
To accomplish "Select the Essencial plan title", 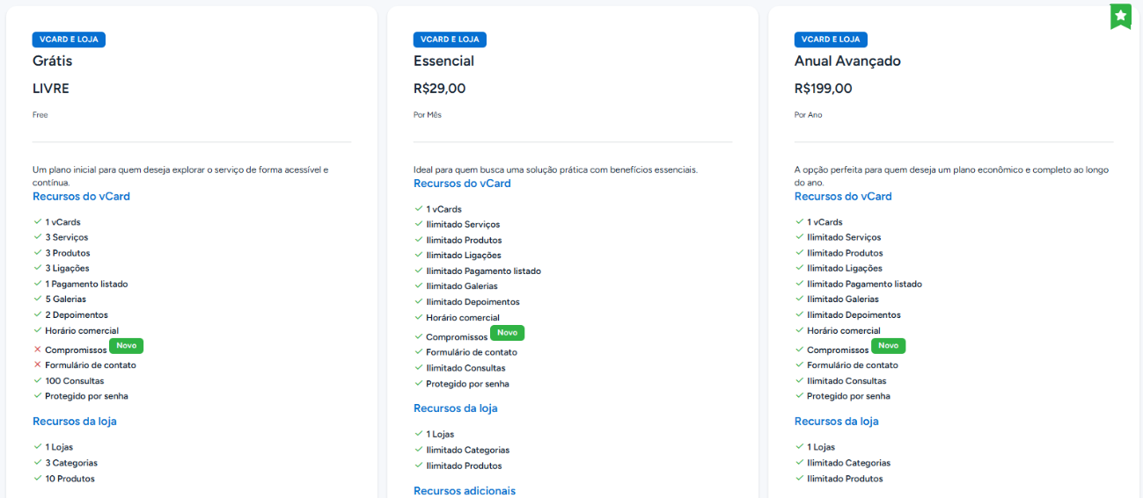I will tap(443, 61).
